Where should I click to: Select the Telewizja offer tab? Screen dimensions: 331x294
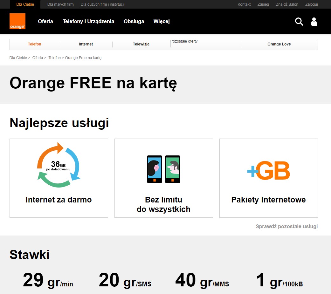[141, 44]
